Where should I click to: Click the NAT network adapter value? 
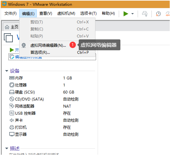click(67, 106)
